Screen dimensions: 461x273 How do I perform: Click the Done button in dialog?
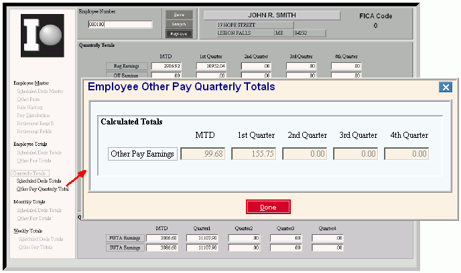[268, 207]
